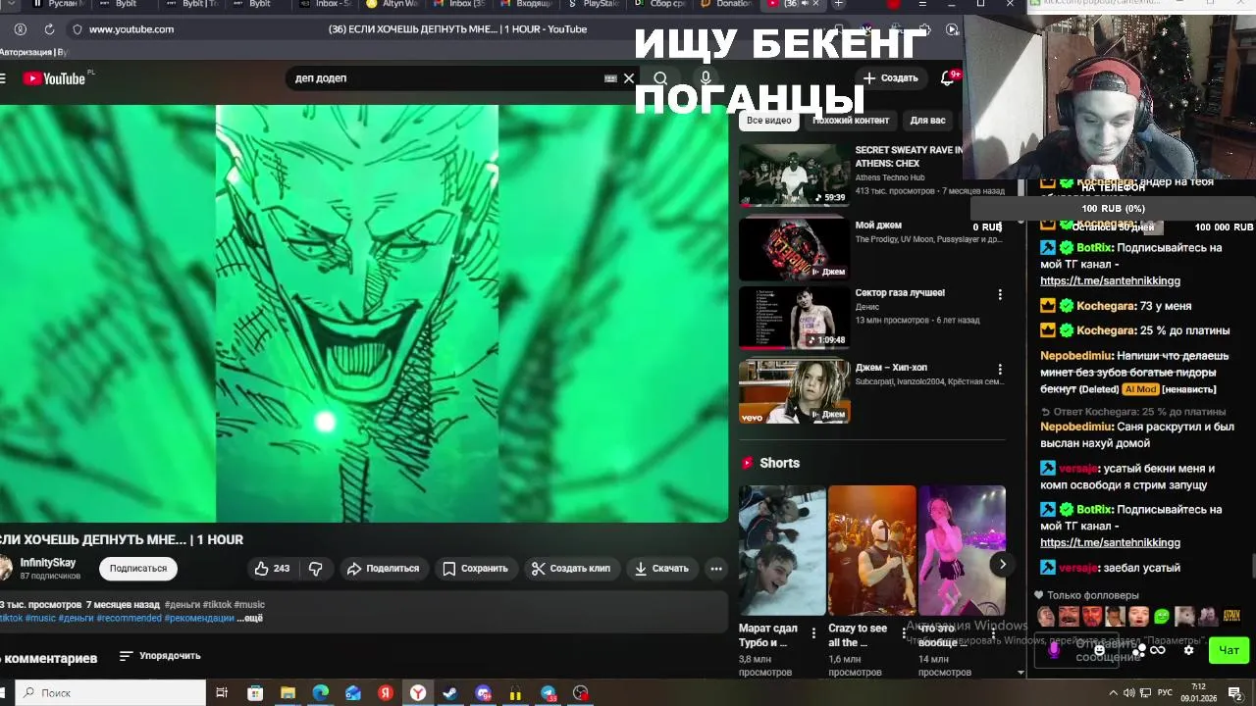
Task: Open options menu for Сектор газа лучшее!
Action: [1000, 294]
